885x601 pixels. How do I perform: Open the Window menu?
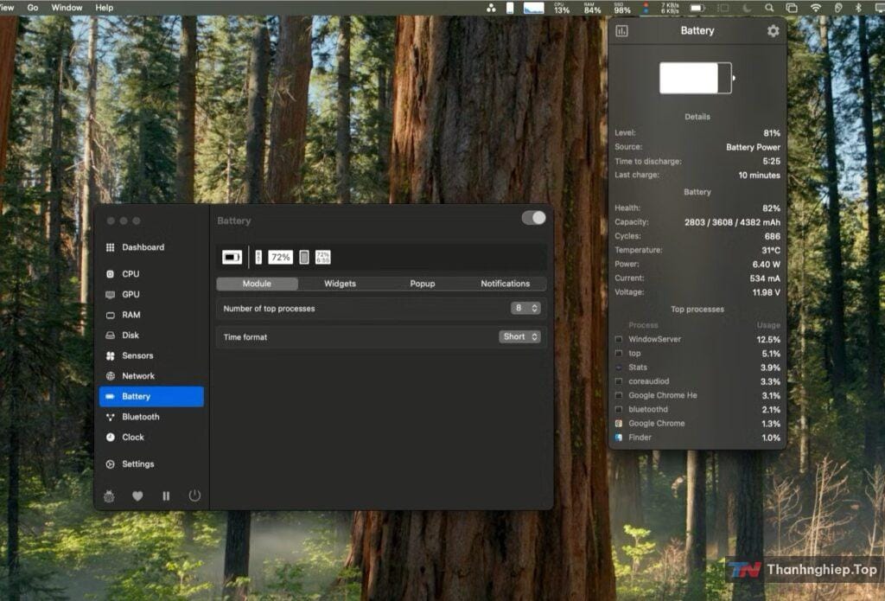[67, 8]
